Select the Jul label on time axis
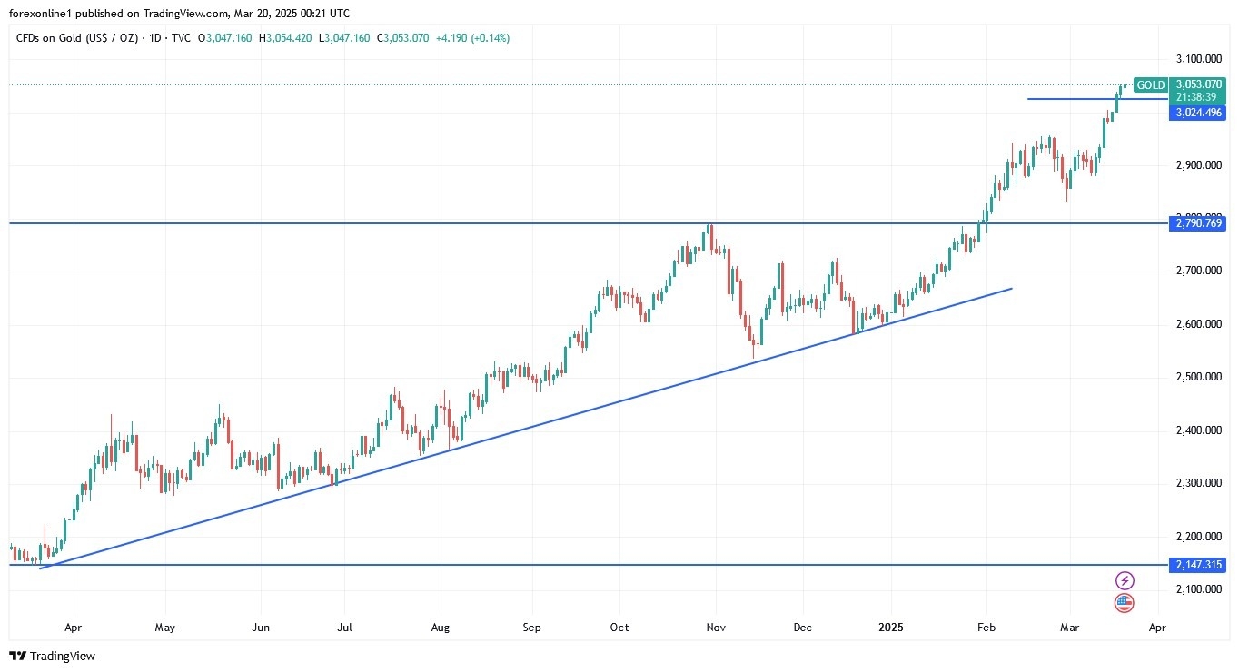The image size is (1239, 672). tap(344, 627)
